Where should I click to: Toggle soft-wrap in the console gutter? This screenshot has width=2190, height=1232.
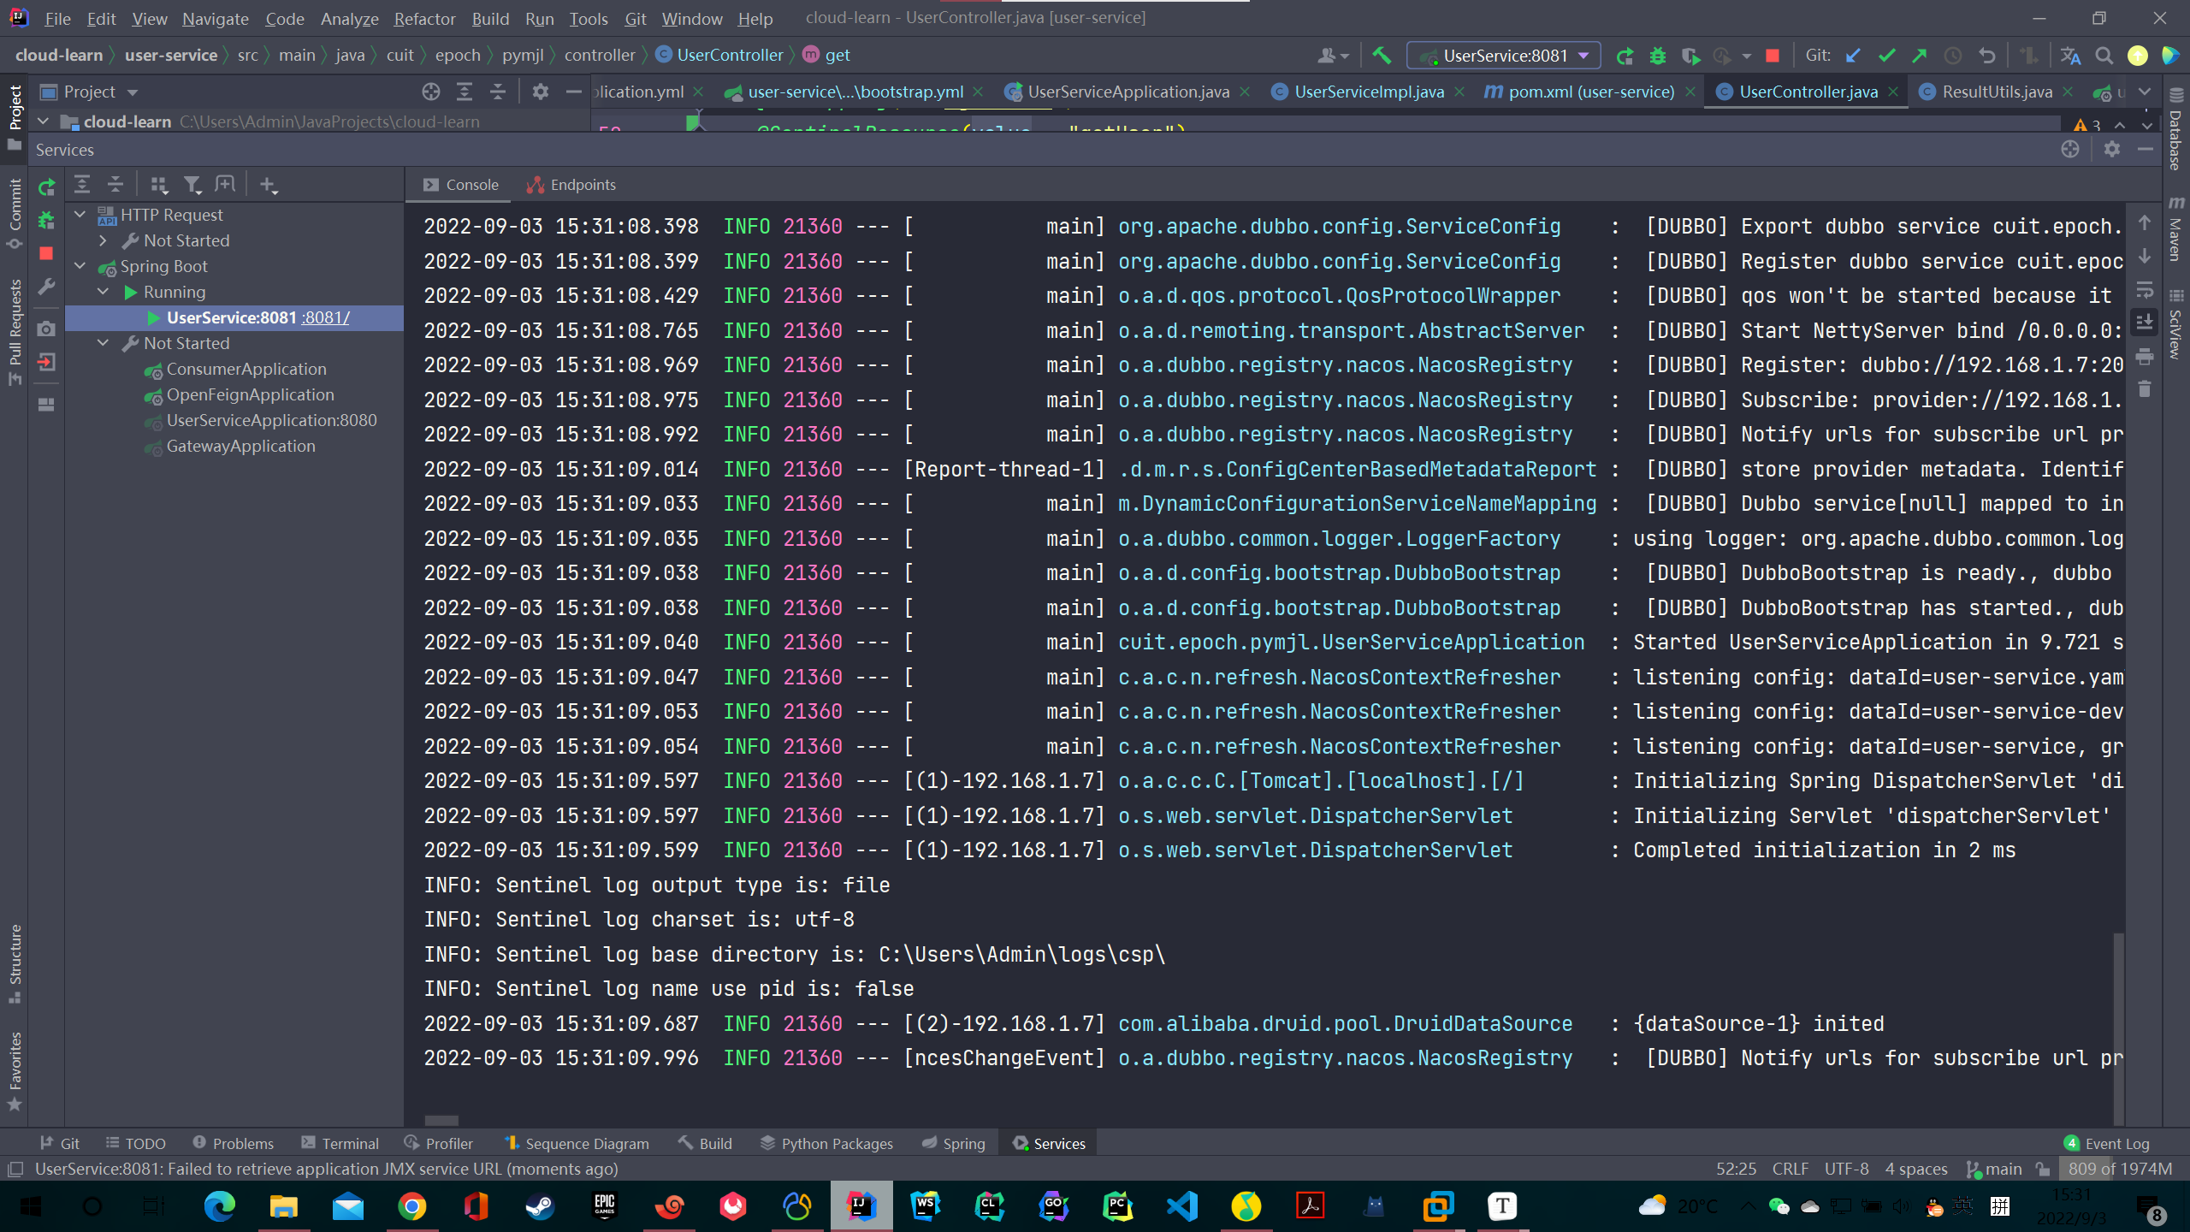tap(2144, 289)
